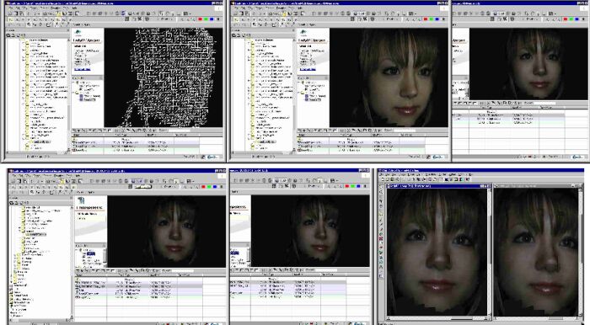
Task: Click the wireframe mesh viewport
Action: [164, 77]
